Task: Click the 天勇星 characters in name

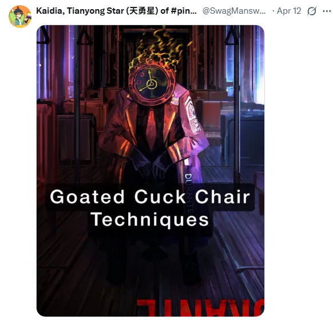Action: 142,11
